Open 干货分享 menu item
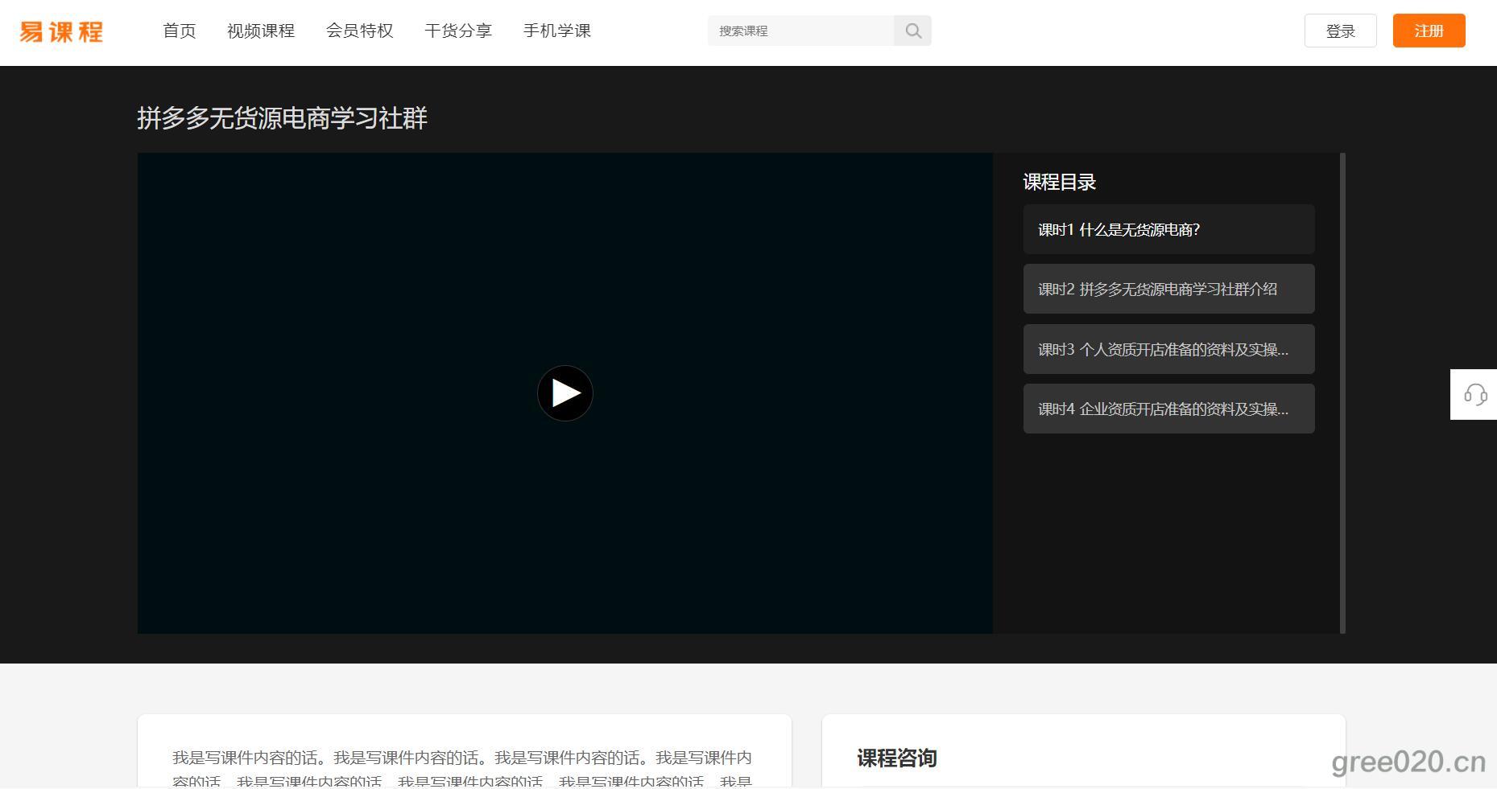 (458, 31)
